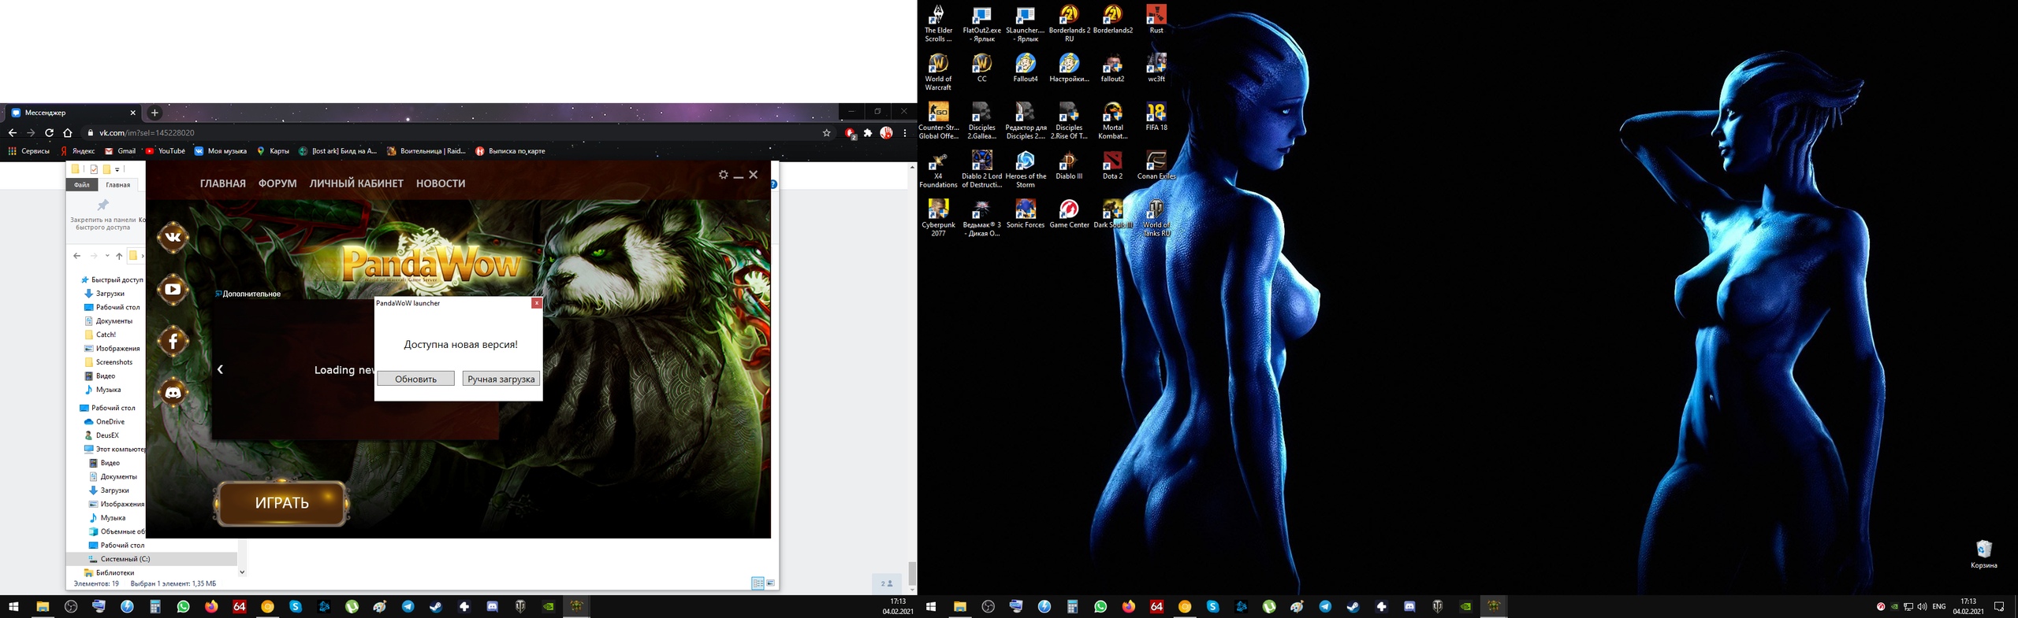Open Chrome extensions puzzle icon

[x=868, y=133]
